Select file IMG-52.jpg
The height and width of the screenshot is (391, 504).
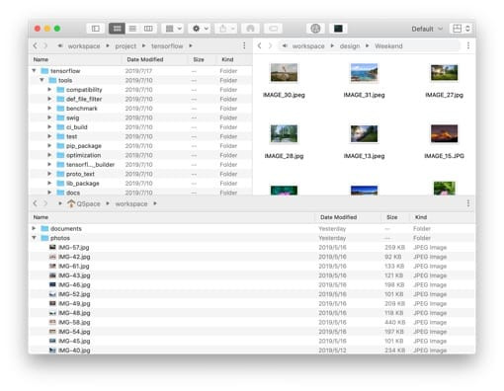pyautogui.click(x=252, y=294)
